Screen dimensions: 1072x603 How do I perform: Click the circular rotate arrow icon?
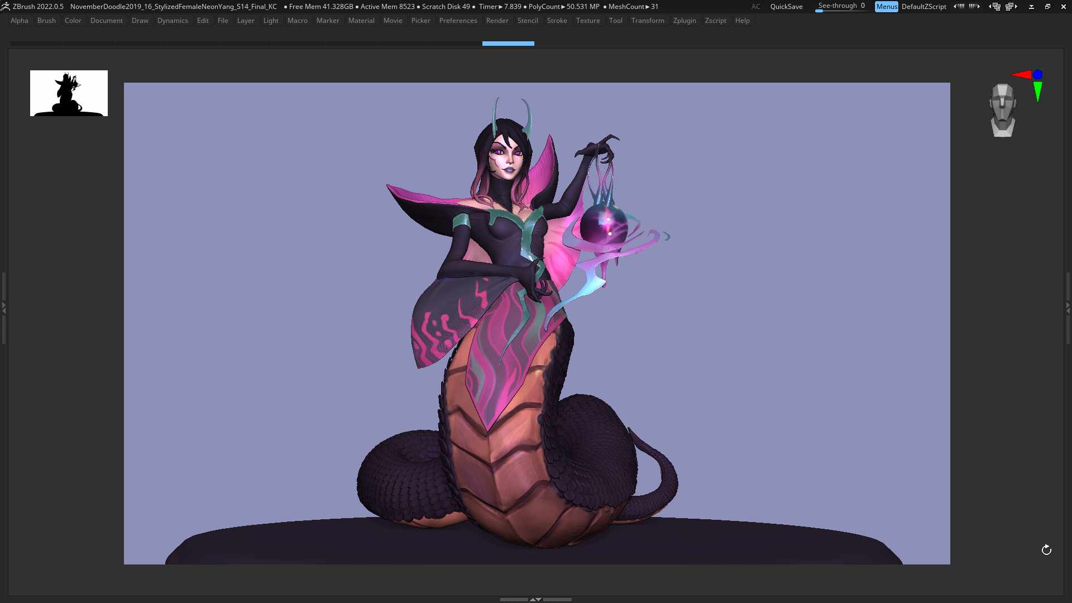click(x=1046, y=550)
